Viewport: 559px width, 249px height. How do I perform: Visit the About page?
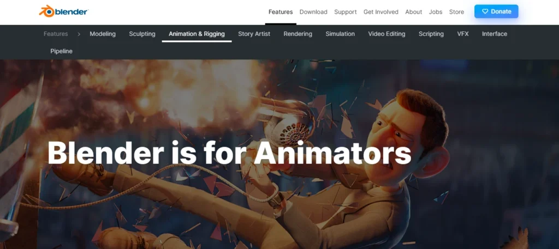click(414, 12)
